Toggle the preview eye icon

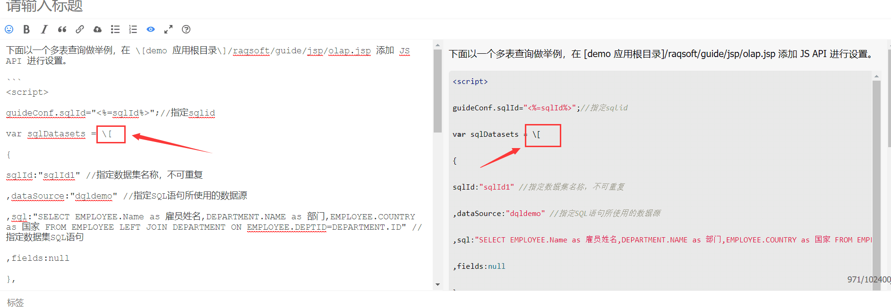coord(151,29)
